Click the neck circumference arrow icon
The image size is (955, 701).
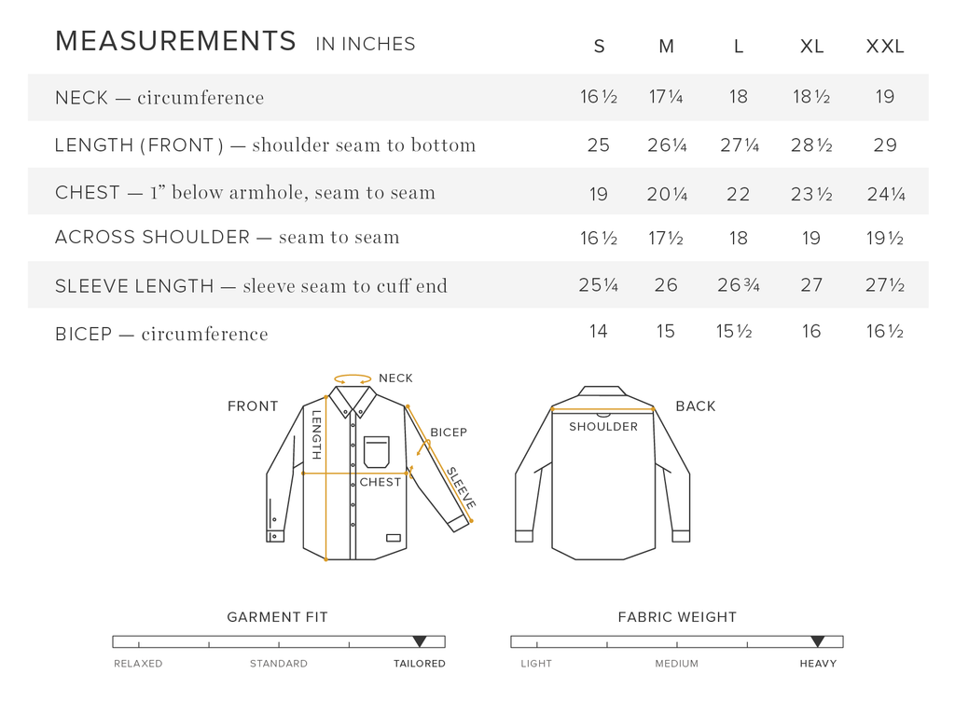tap(353, 379)
